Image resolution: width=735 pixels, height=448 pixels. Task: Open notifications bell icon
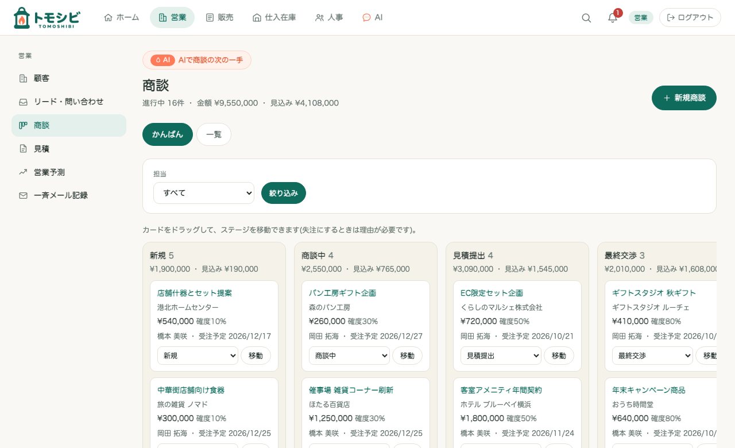coord(613,18)
